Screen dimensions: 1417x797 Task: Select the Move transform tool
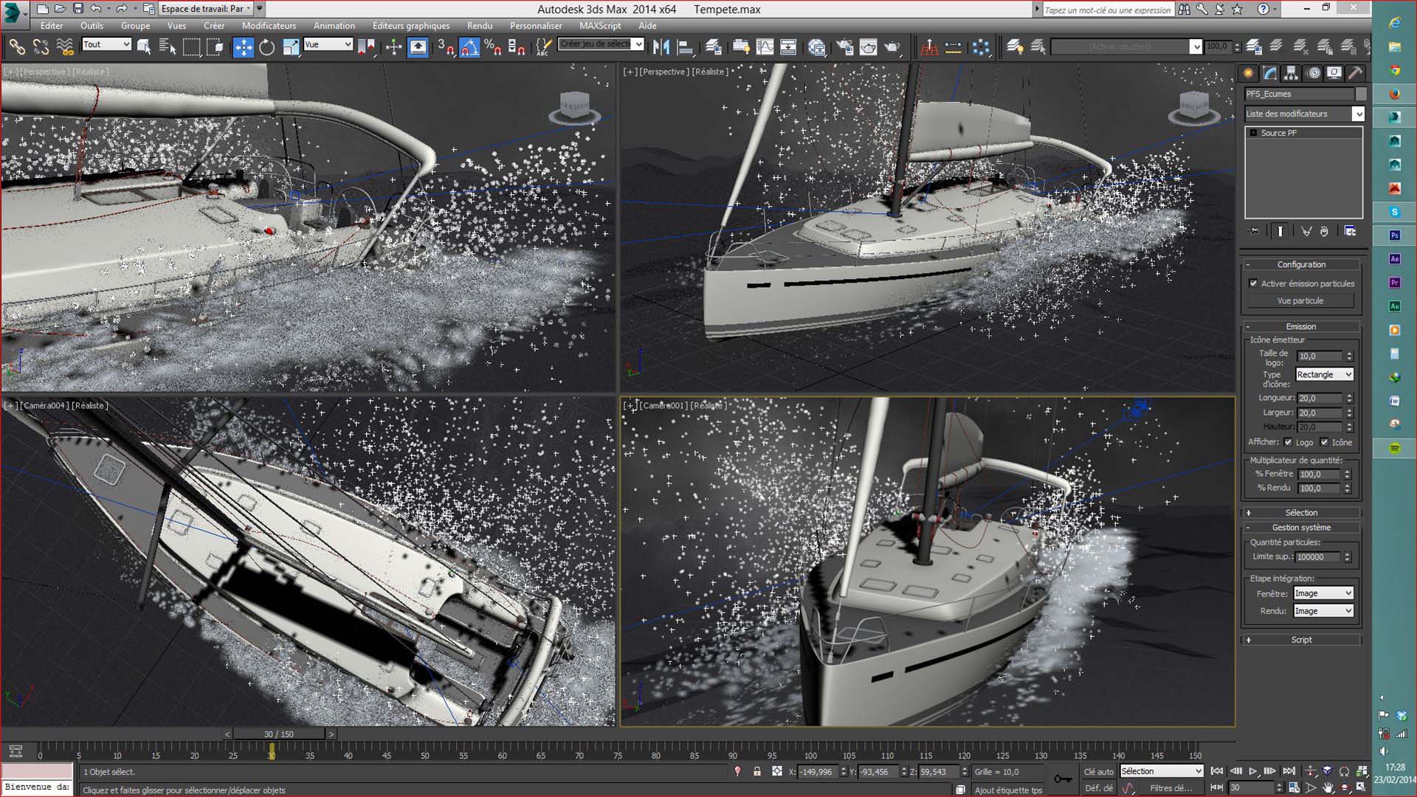pos(243,47)
